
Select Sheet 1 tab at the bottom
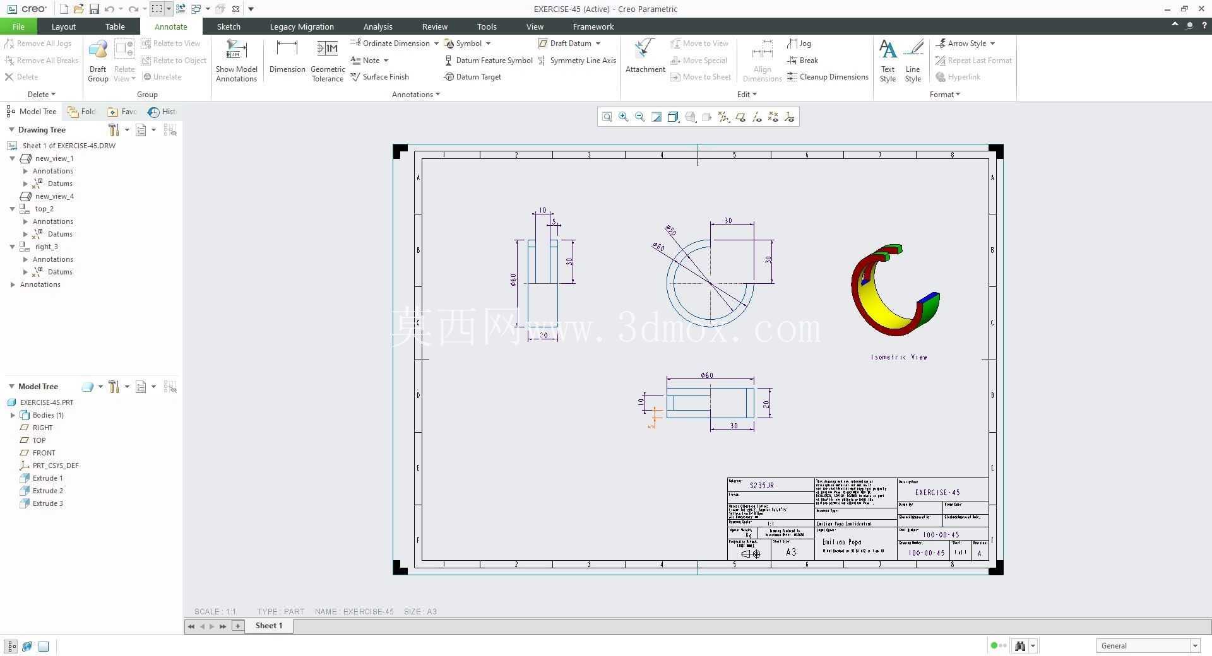pos(269,626)
